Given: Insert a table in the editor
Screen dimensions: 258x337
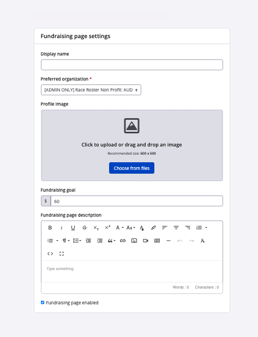Looking at the screenshot, I should (x=157, y=241).
